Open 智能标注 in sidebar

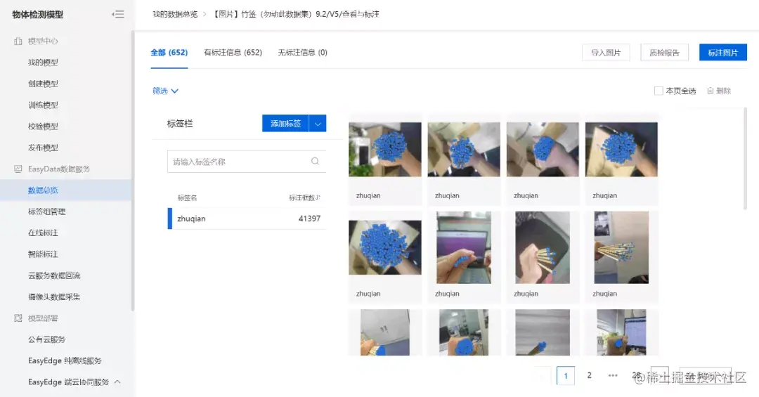pos(43,254)
